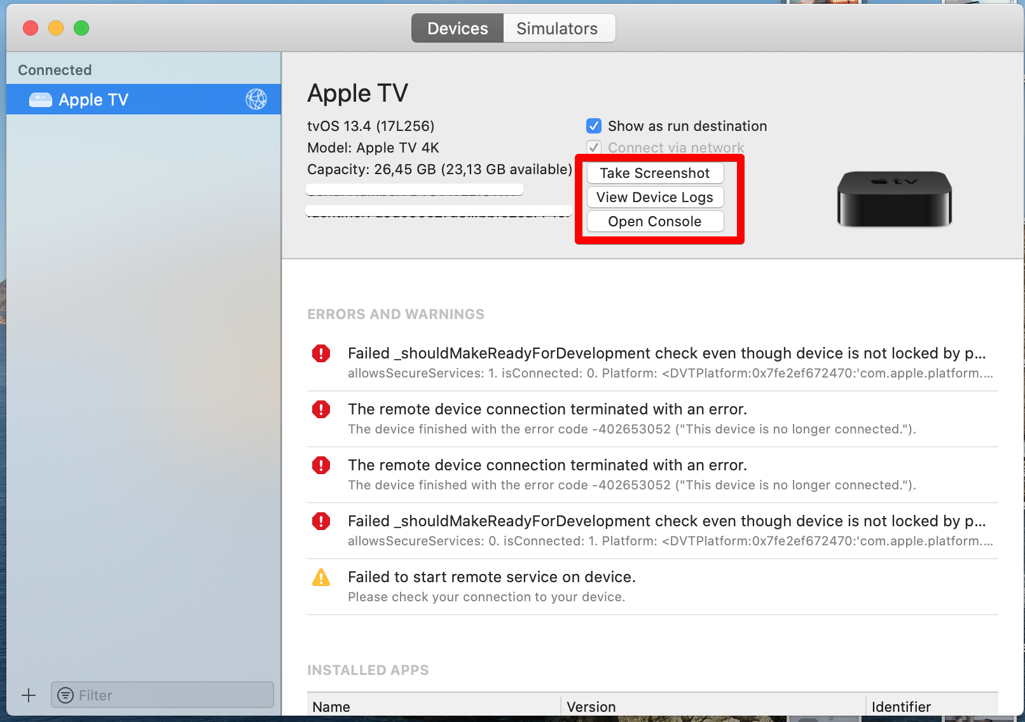1025x722 pixels.
Task: Click the Open Console button
Action: tap(655, 221)
